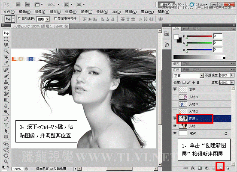237x172 pixels.
Task: Select the Pen tool
Action: click(6, 119)
